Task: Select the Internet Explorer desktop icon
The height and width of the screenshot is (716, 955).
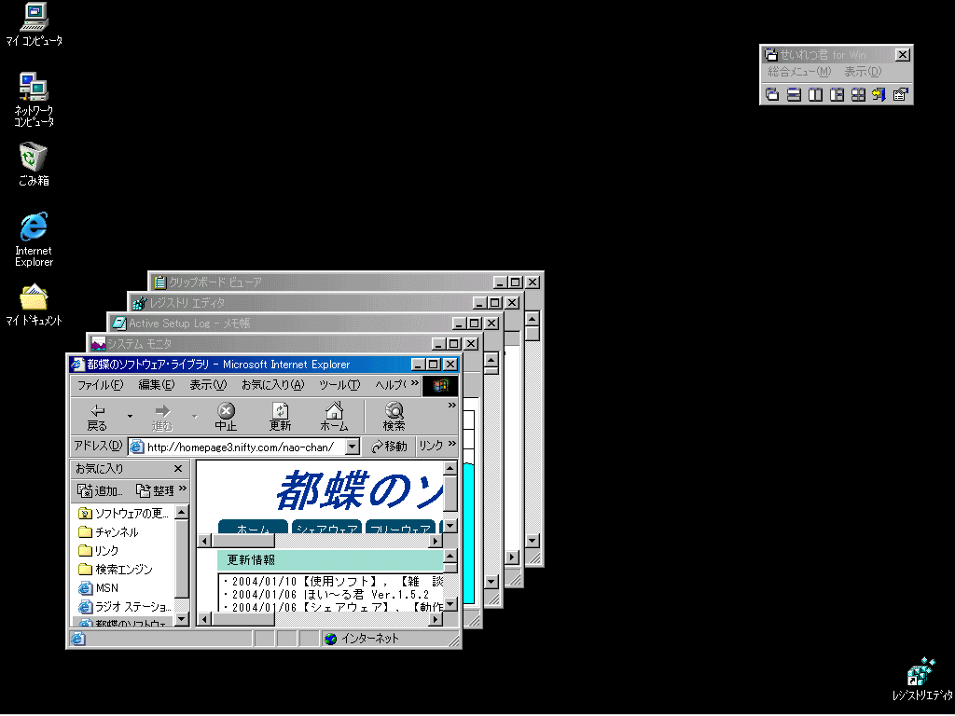Action: (x=35, y=240)
